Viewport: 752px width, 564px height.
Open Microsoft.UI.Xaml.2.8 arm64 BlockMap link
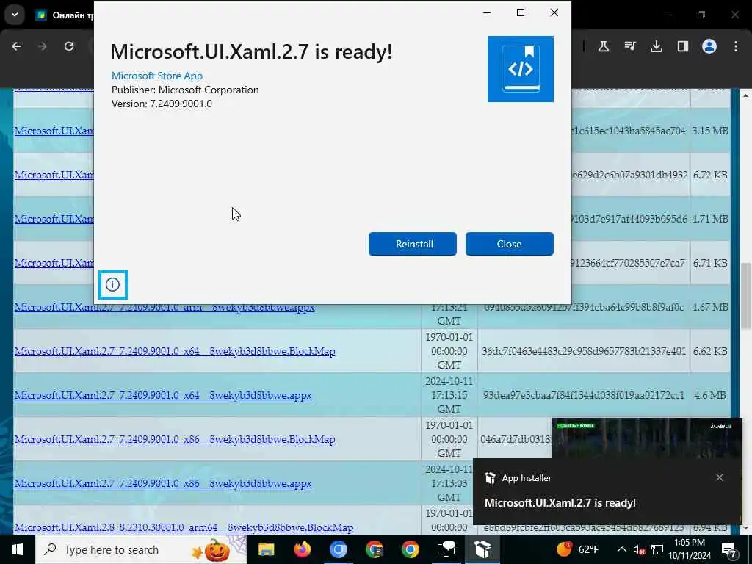tap(184, 527)
